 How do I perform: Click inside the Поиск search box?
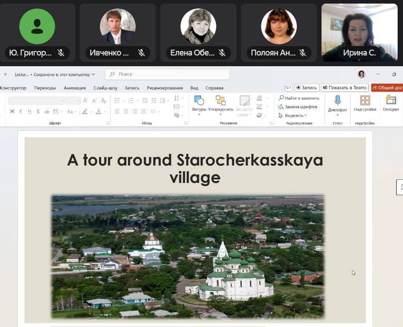[167, 74]
